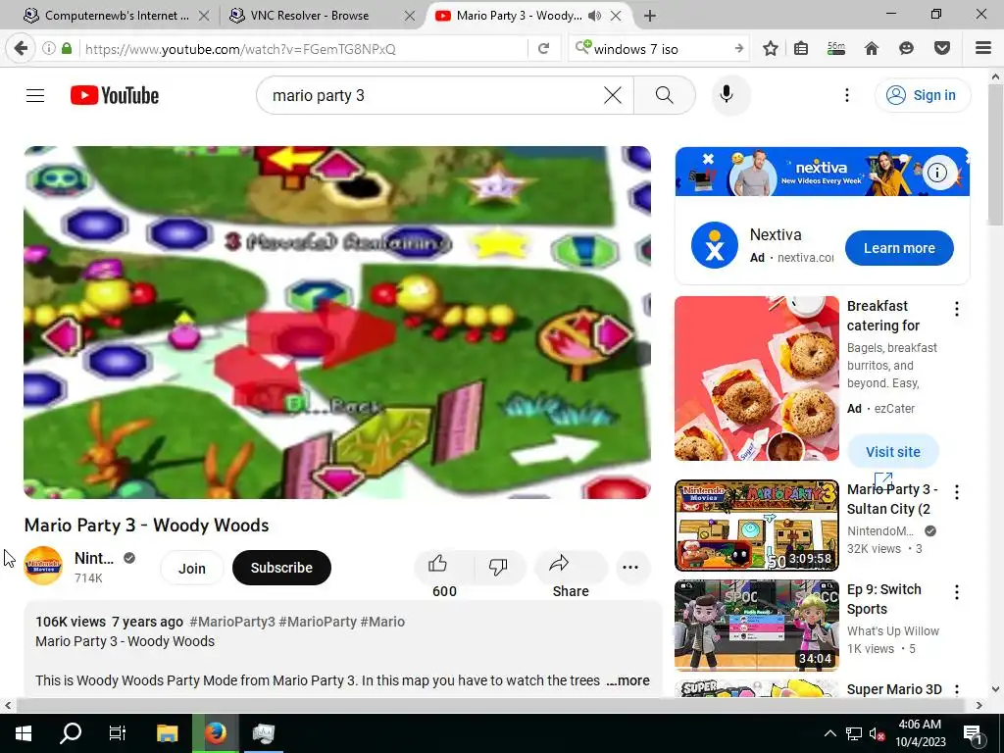Screen dimensions: 1004x753
Task: Open the notification center
Action: 974,733
